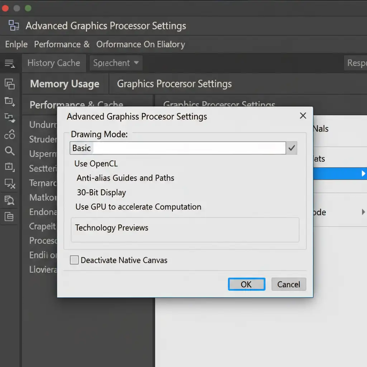Open the History Cache tab
The height and width of the screenshot is (367, 367).
pyautogui.click(x=54, y=63)
